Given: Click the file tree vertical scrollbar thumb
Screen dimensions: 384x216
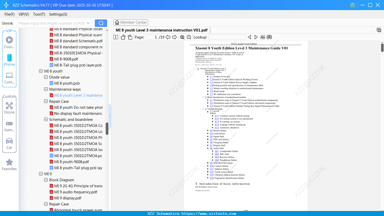Looking at the screenshot, I should (x=107, y=129).
